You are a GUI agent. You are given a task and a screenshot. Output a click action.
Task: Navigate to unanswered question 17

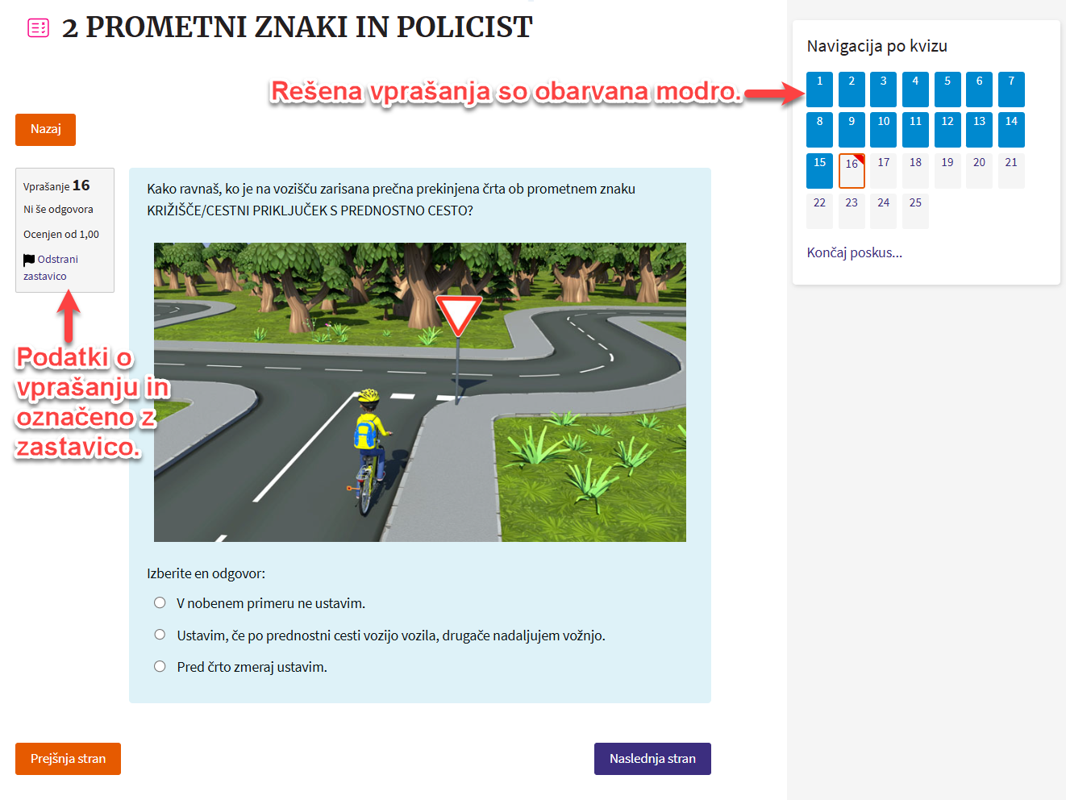click(x=884, y=171)
